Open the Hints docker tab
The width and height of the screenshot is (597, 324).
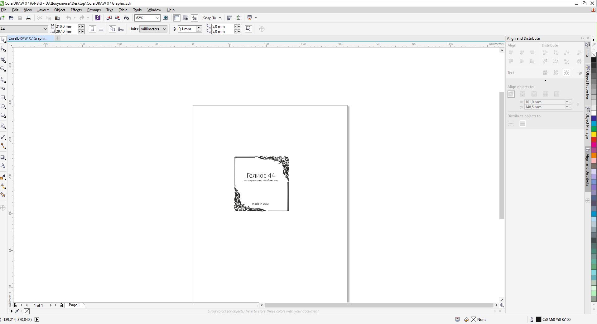click(x=588, y=50)
